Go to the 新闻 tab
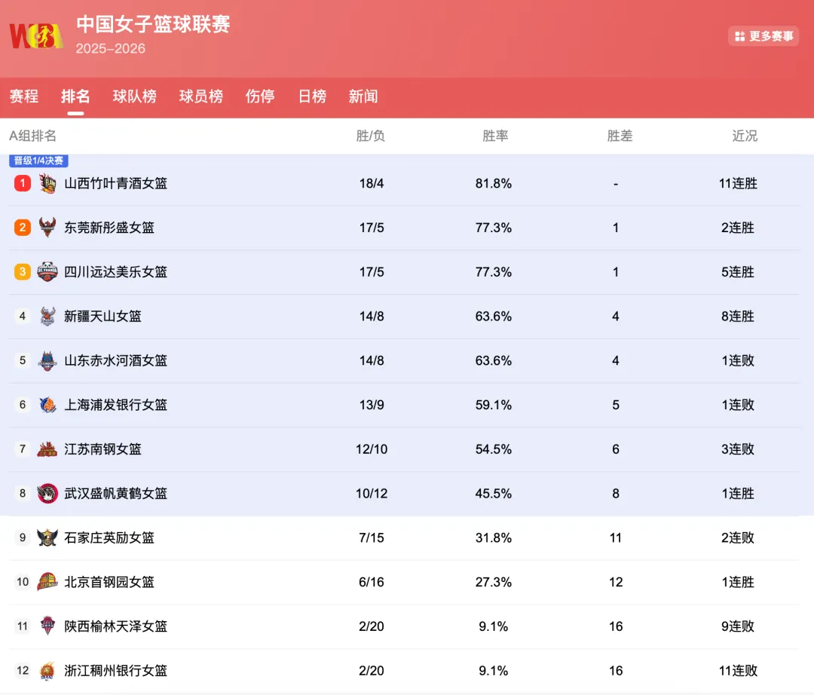 (363, 96)
